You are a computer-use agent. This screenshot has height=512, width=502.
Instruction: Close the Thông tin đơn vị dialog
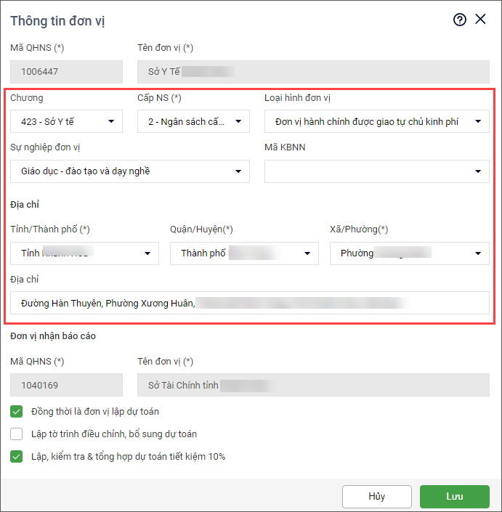[480, 20]
